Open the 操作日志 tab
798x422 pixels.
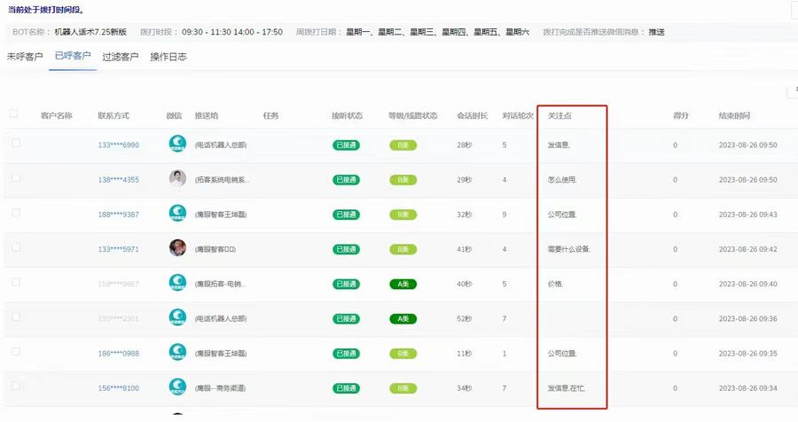coord(168,57)
